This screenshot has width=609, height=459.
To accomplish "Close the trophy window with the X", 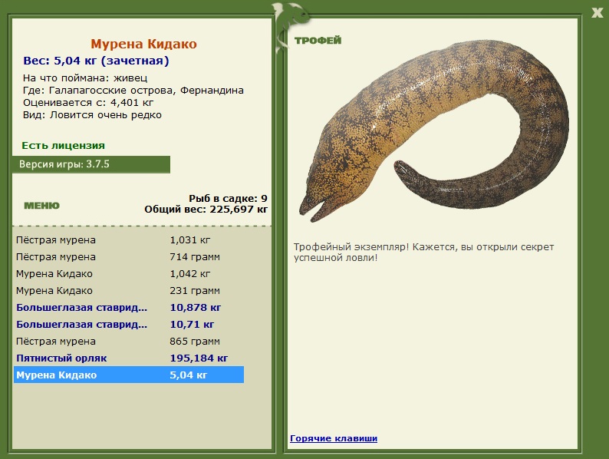I will click(x=597, y=12).
